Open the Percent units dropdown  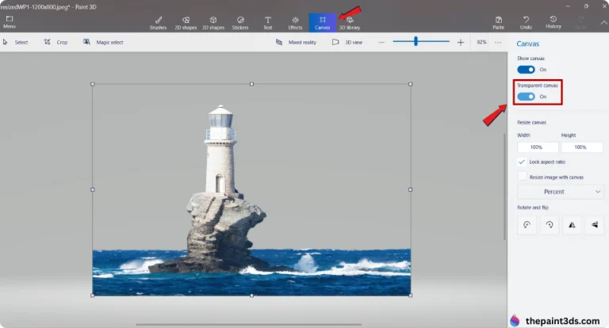[x=560, y=192]
